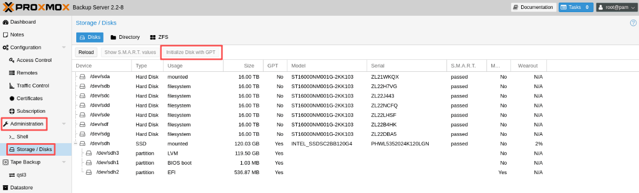Click the Shell terminal icon
The width and height of the screenshot is (639, 193).
(x=12, y=136)
